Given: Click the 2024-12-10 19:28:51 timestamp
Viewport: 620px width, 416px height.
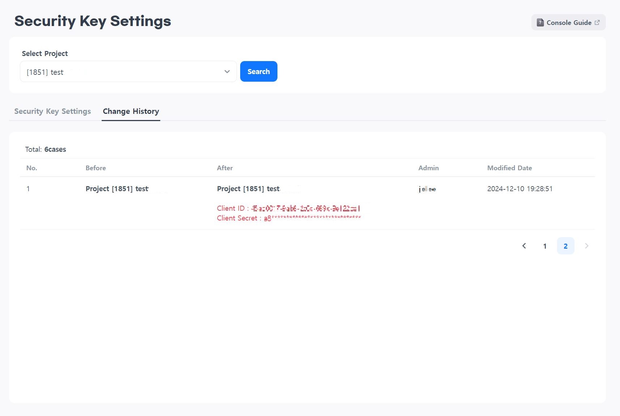Looking at the screenshot, I should (519, 189).
